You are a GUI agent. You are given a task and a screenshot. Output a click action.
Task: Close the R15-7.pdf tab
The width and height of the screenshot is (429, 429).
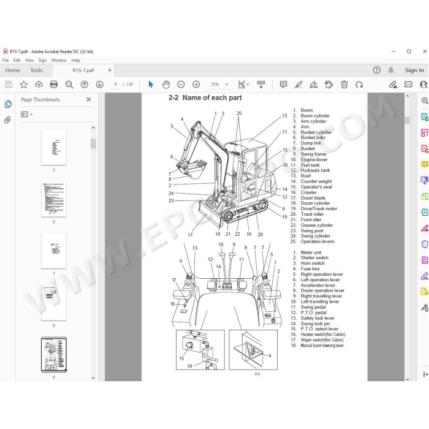coord(110,70)
